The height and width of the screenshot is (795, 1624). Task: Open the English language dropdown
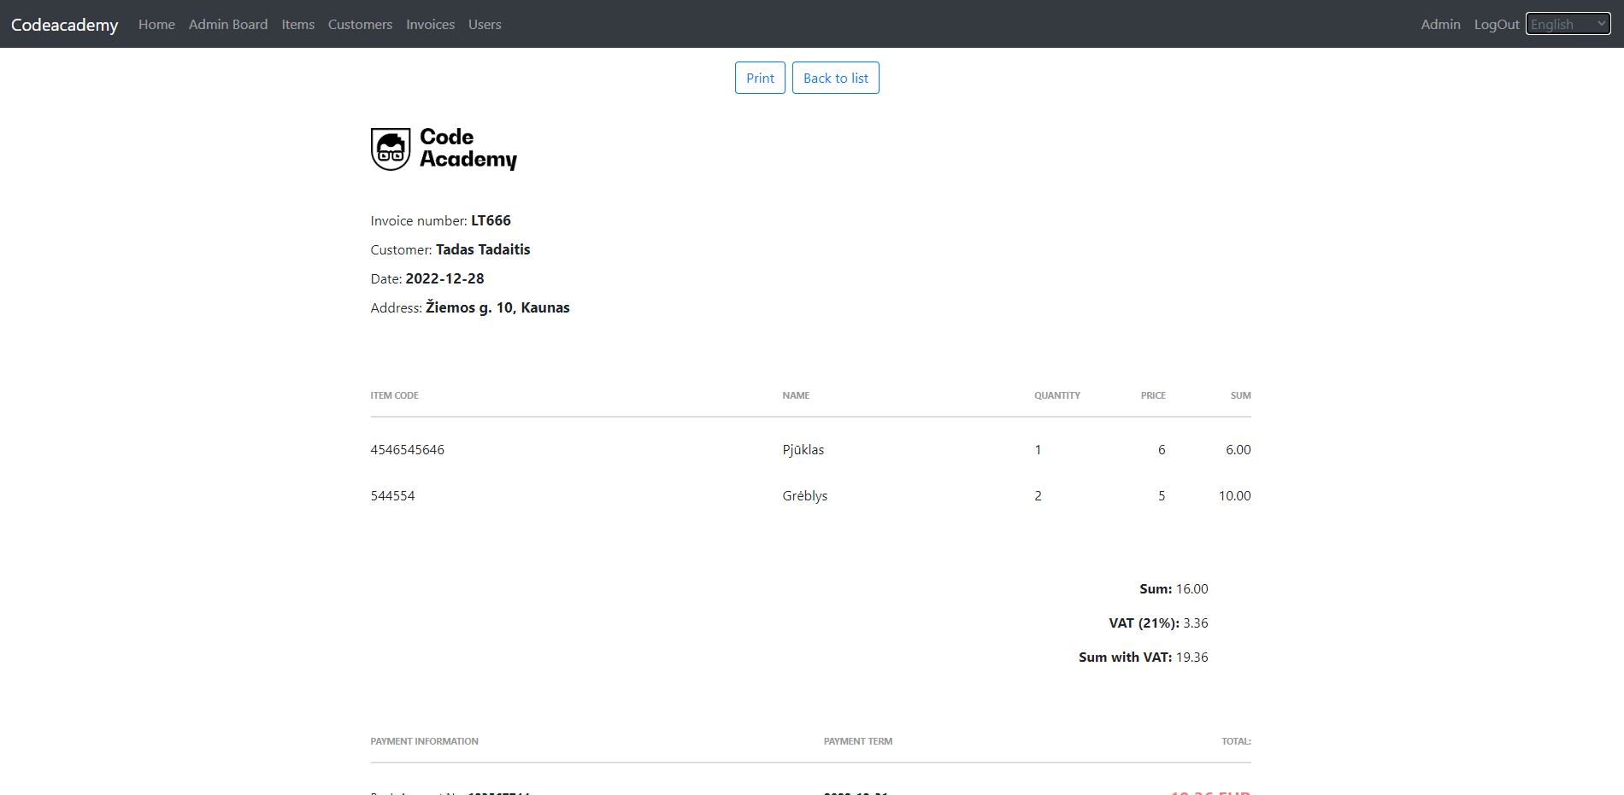[1568, 23]
